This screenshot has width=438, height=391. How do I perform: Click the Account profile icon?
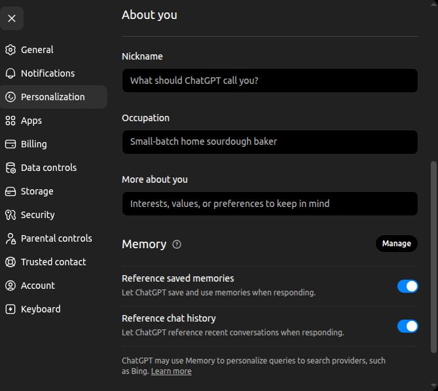pyautogui.click(x=10, y=286)
